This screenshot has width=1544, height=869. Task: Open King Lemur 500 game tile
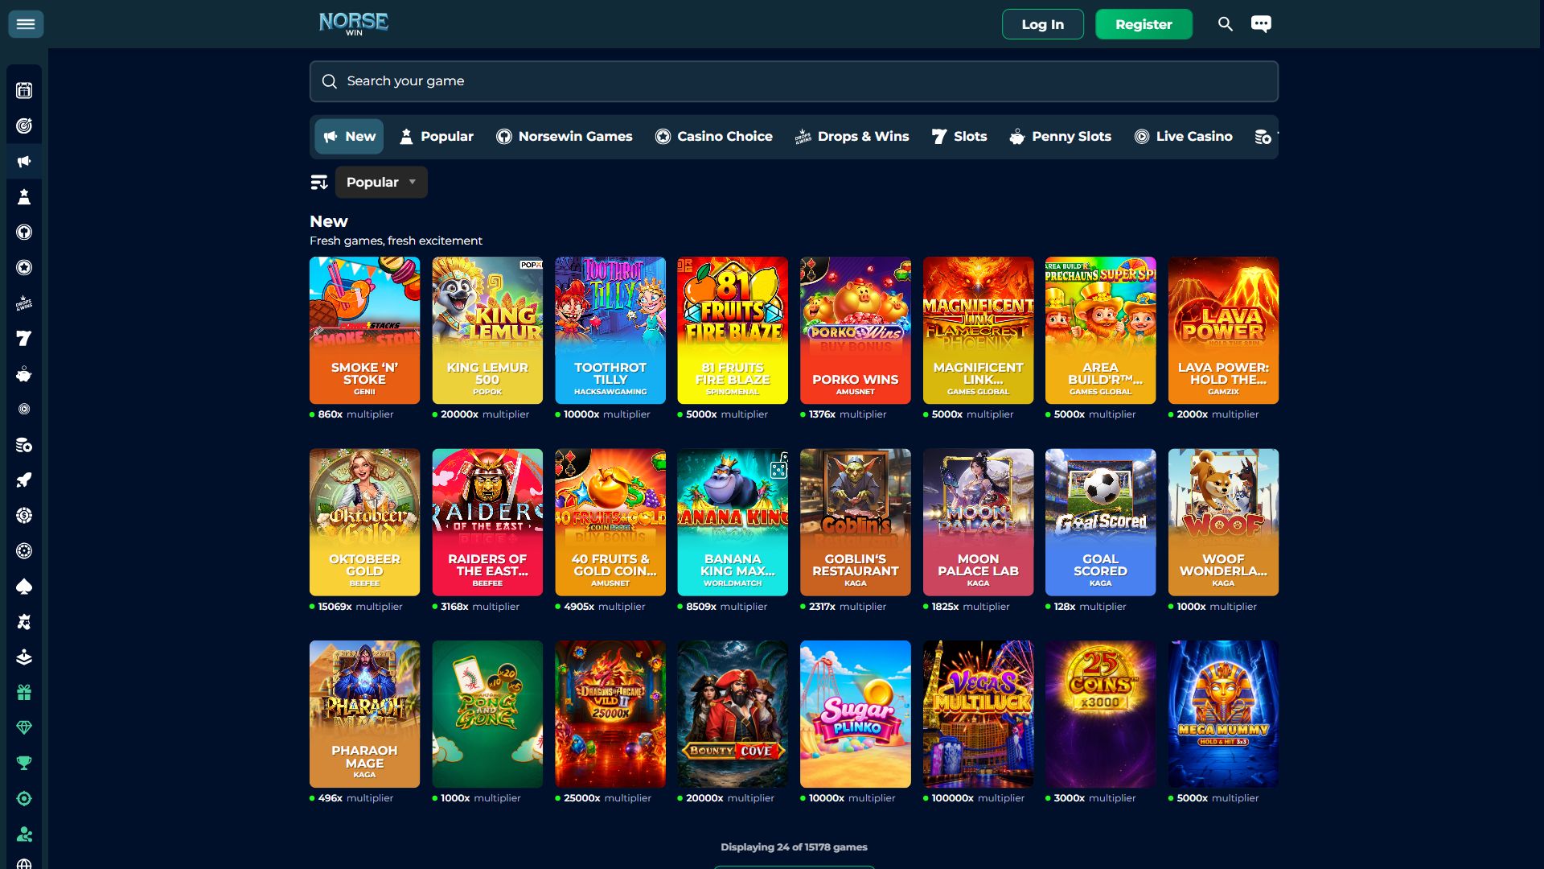point(487,330)
